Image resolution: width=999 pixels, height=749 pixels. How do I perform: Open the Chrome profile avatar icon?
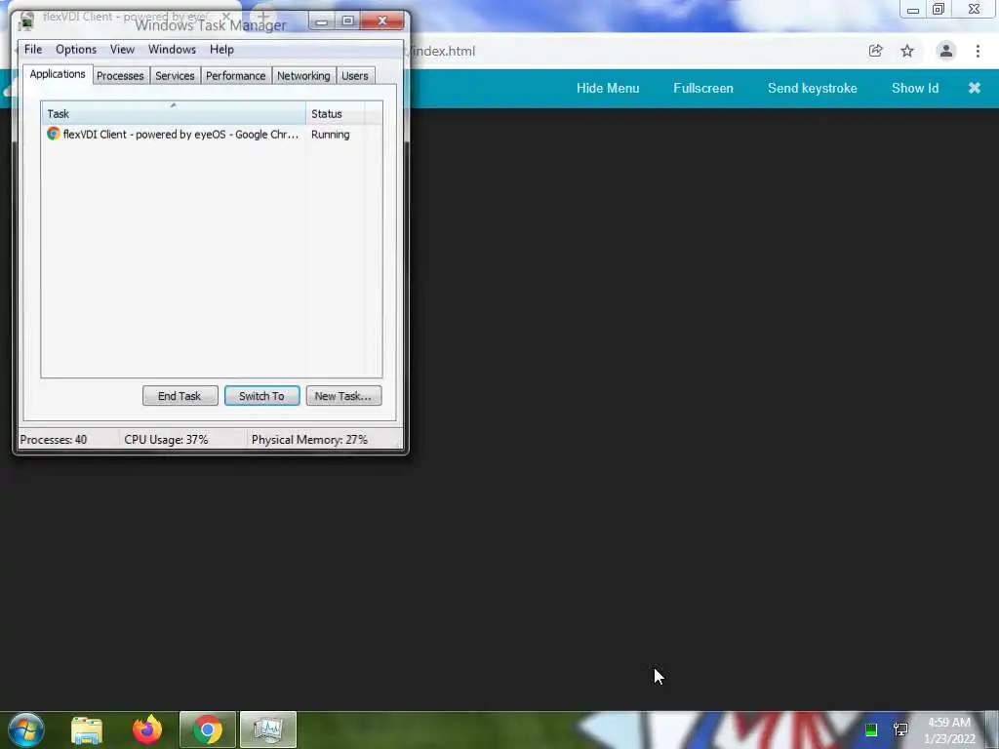coord(946,51)
